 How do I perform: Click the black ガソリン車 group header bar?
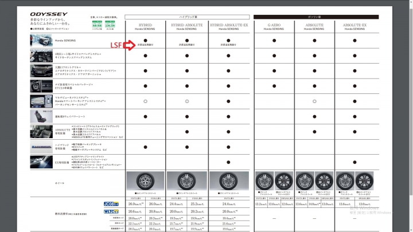click(x=316, y=17)
